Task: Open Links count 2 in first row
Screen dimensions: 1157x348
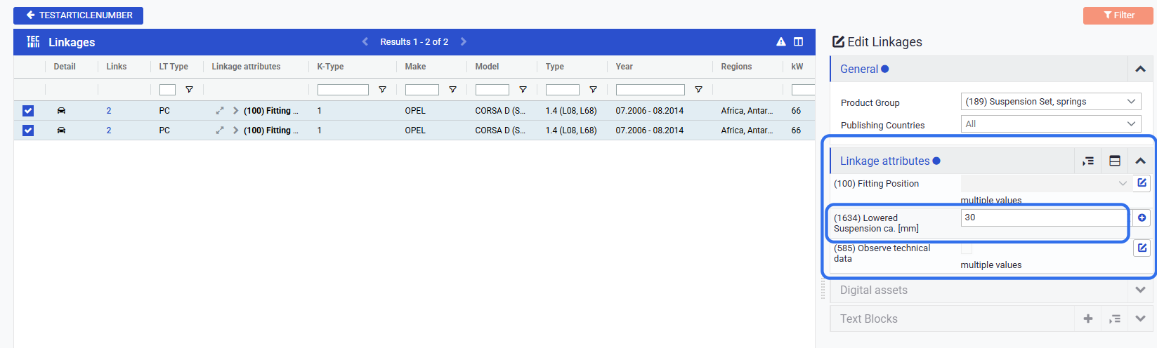Action: 109,111
